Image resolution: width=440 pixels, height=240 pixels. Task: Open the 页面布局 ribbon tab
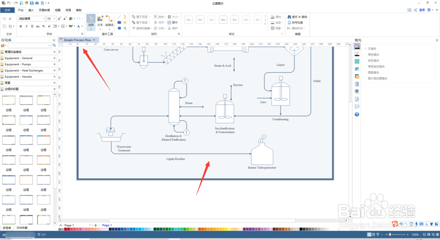[44, 10]
